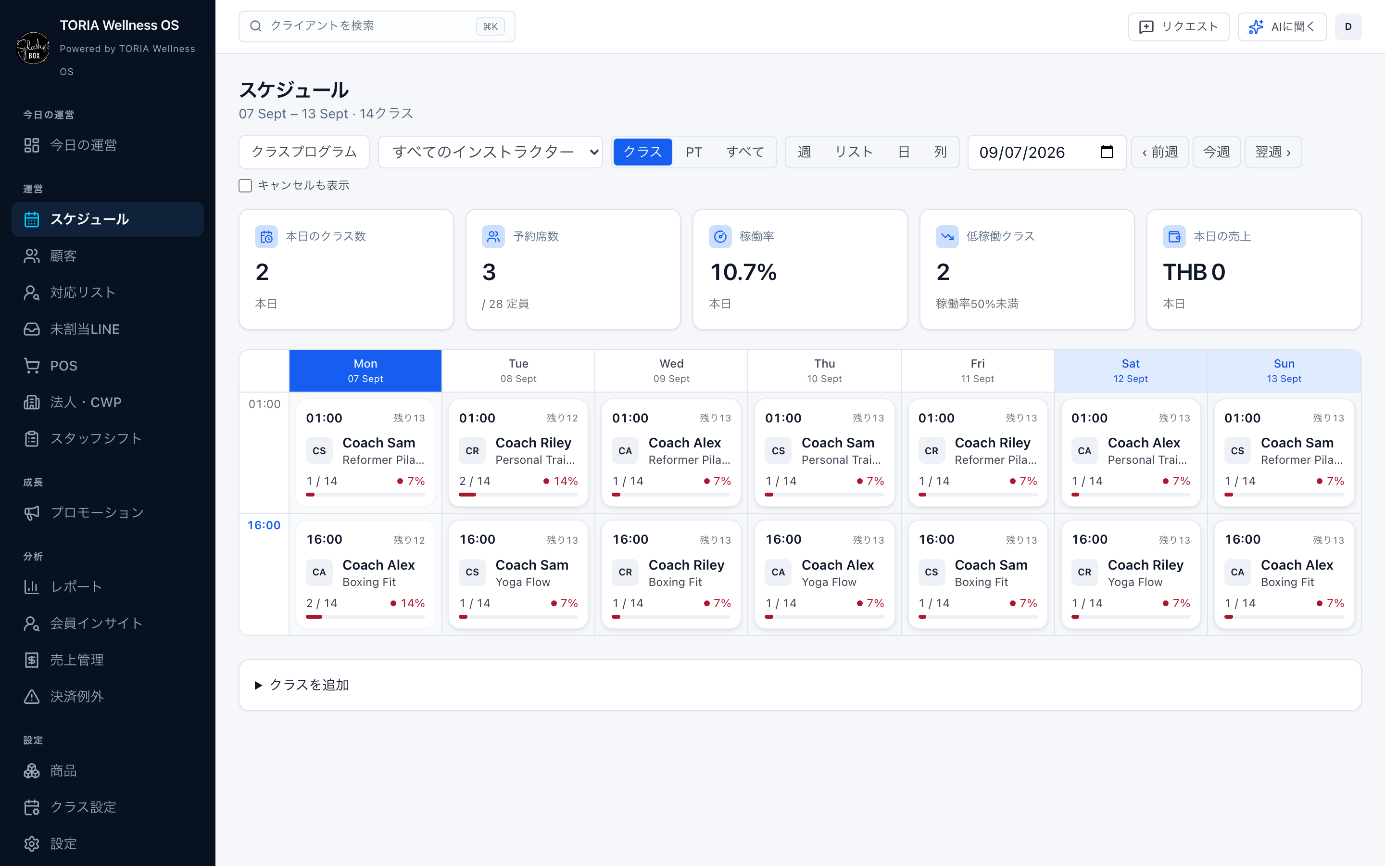
Task: Jump to 今週 this week
Action: coord(1216,152)
